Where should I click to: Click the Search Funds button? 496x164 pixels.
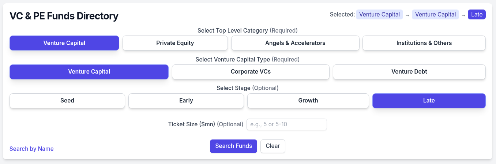(x=233, y=146)
